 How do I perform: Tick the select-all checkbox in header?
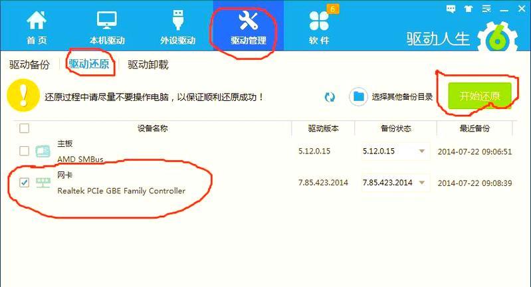pyautogui.click(x=25, y=128)
